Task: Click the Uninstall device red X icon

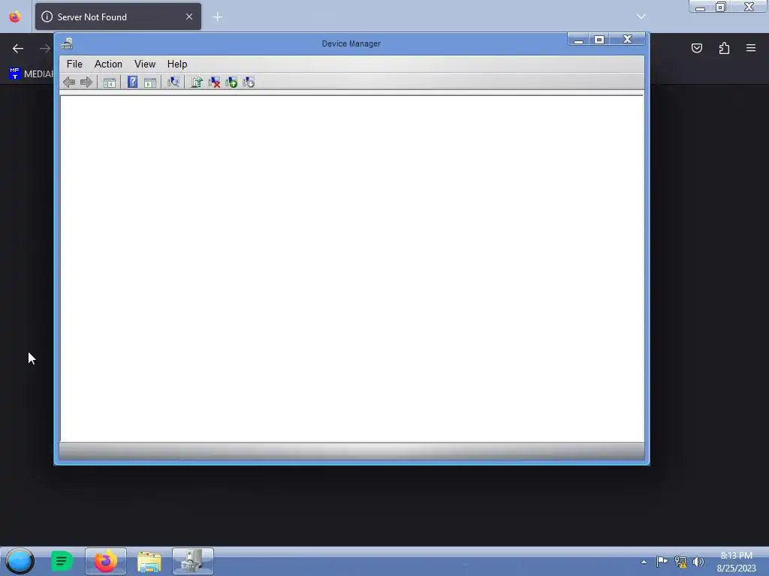Action: (214, 82)
